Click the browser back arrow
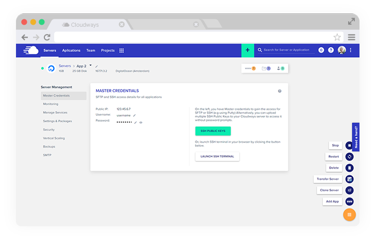376x236 pixels. (25, 38)
